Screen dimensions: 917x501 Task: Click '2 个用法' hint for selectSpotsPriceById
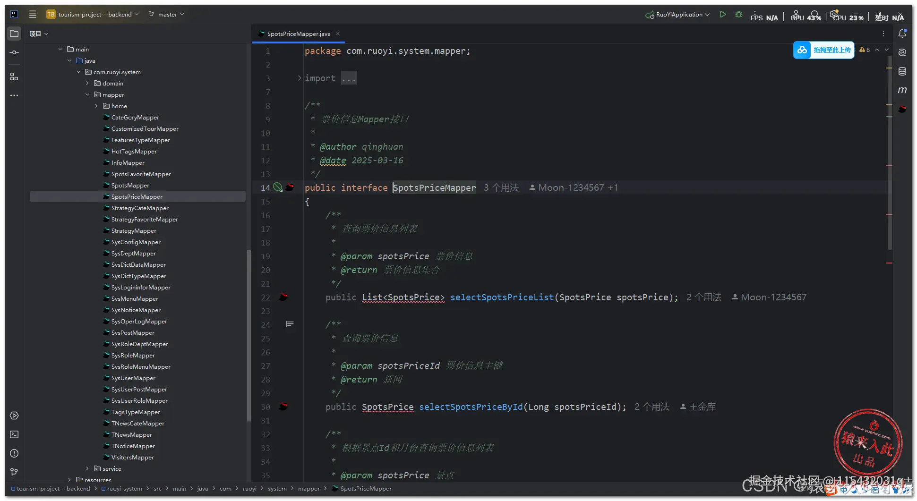[x=651, y=407]
